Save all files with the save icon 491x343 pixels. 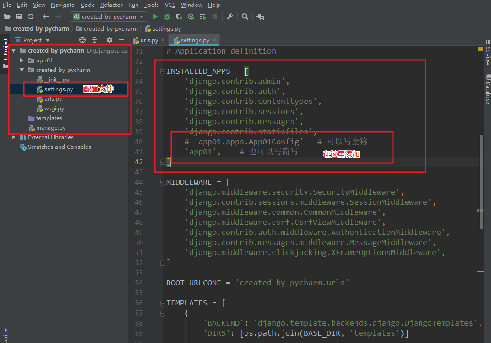pyautogui.click(x=18, y=16)
